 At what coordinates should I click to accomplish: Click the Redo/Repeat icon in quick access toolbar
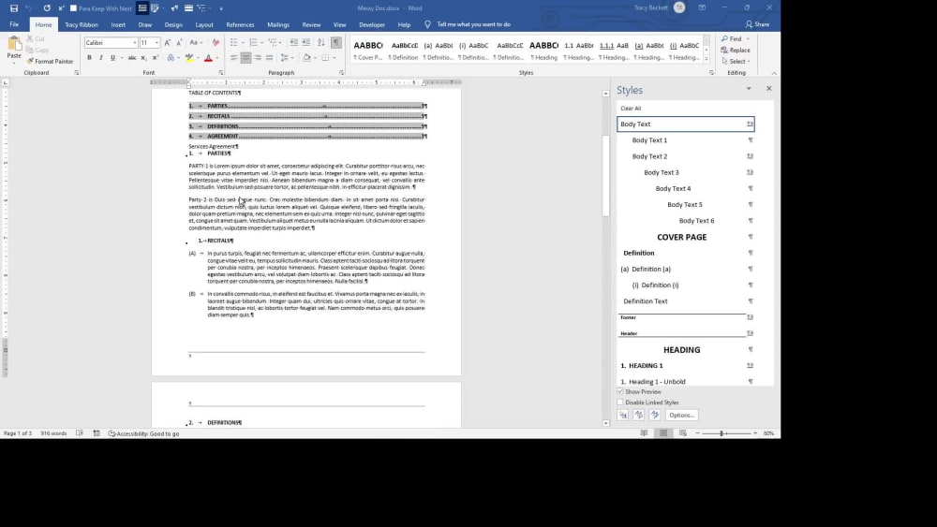[x=47, y=8]
